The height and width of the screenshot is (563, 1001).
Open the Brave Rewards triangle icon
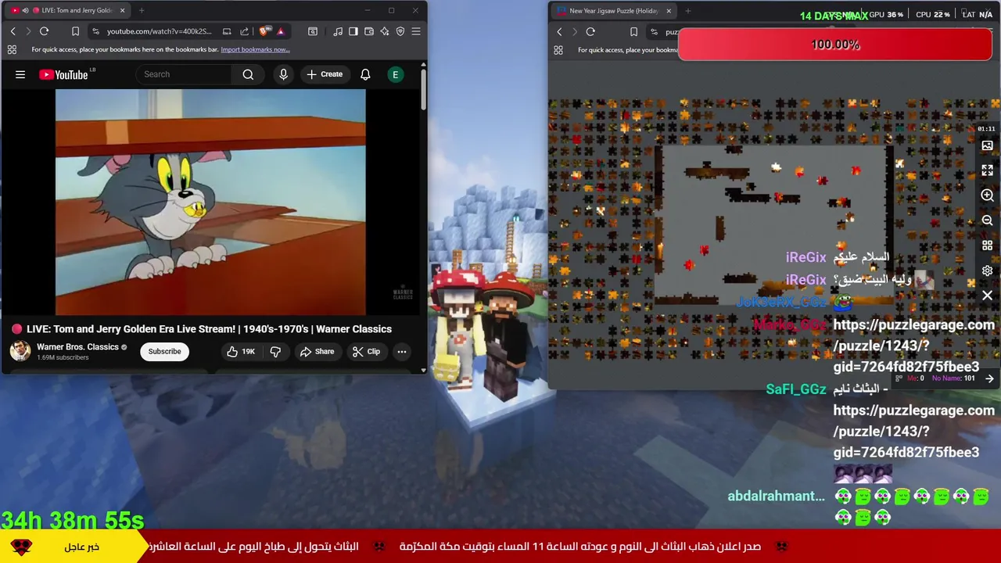(280, 31)
